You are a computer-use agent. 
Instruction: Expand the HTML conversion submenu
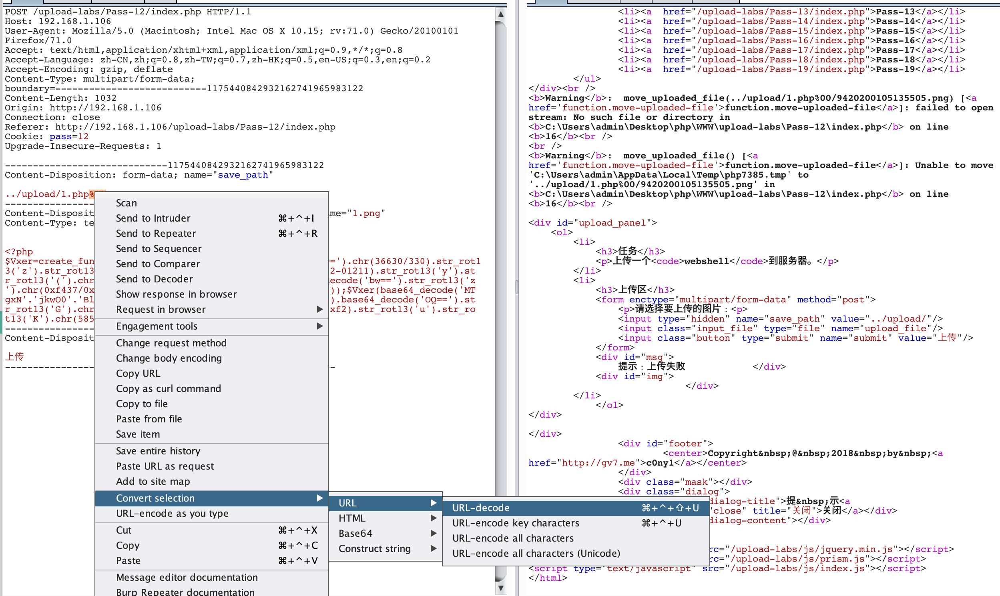point(386,518)
